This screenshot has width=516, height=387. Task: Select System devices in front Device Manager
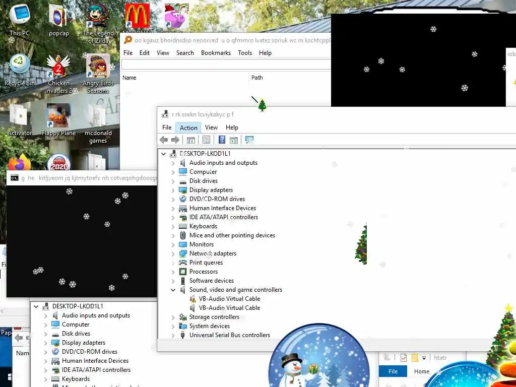pyautogui.click(x=210, y=326)
